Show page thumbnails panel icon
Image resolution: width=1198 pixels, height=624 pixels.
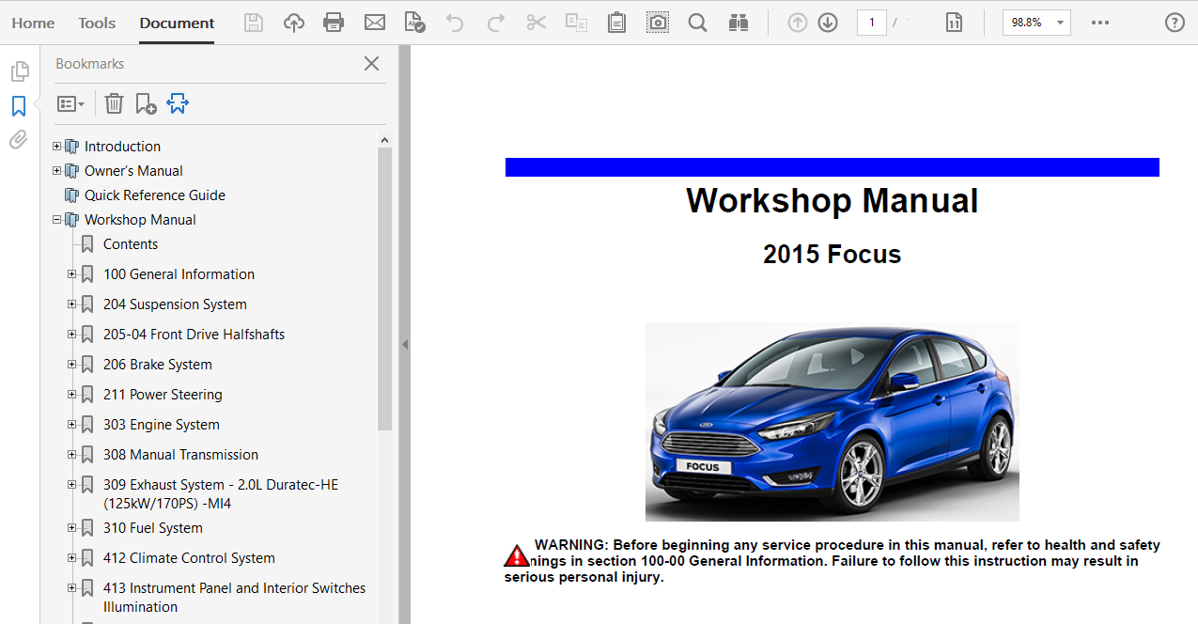(19, 71)
